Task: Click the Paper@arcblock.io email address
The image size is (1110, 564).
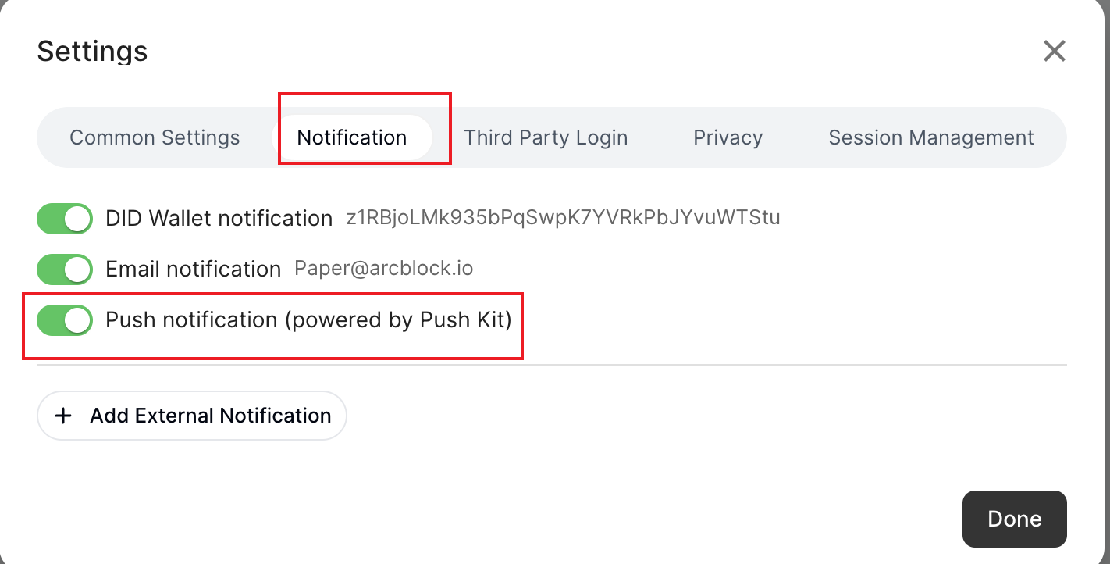Action: point(383,269)
